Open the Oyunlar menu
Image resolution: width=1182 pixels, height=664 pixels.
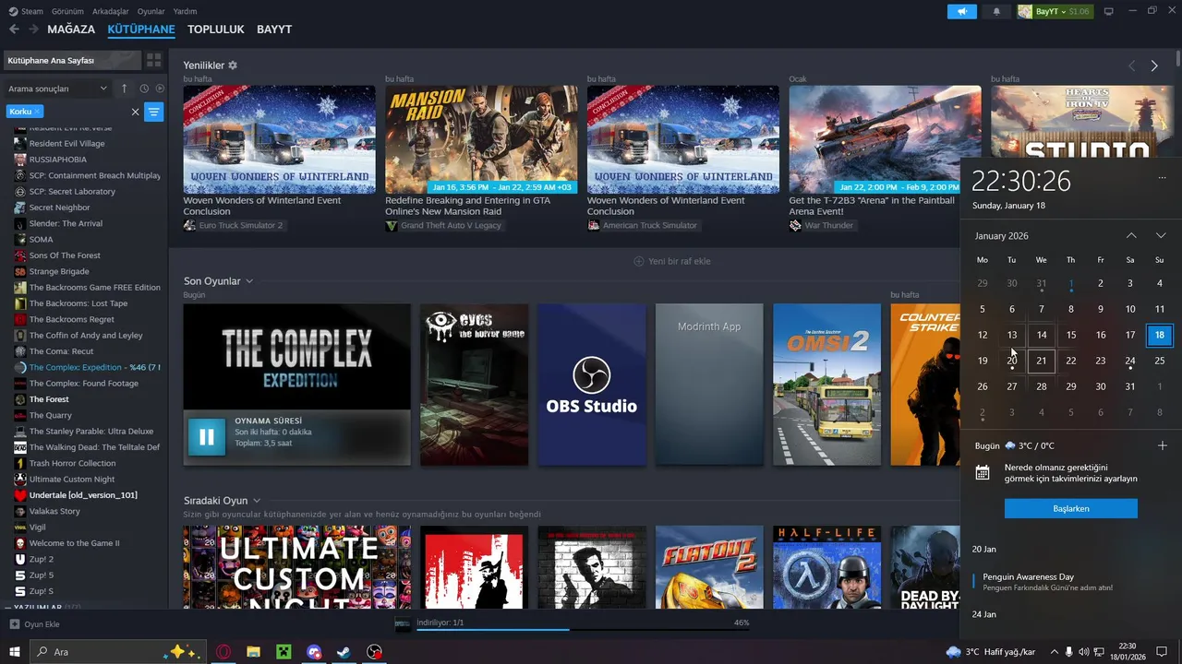click(x=151, y=11)
